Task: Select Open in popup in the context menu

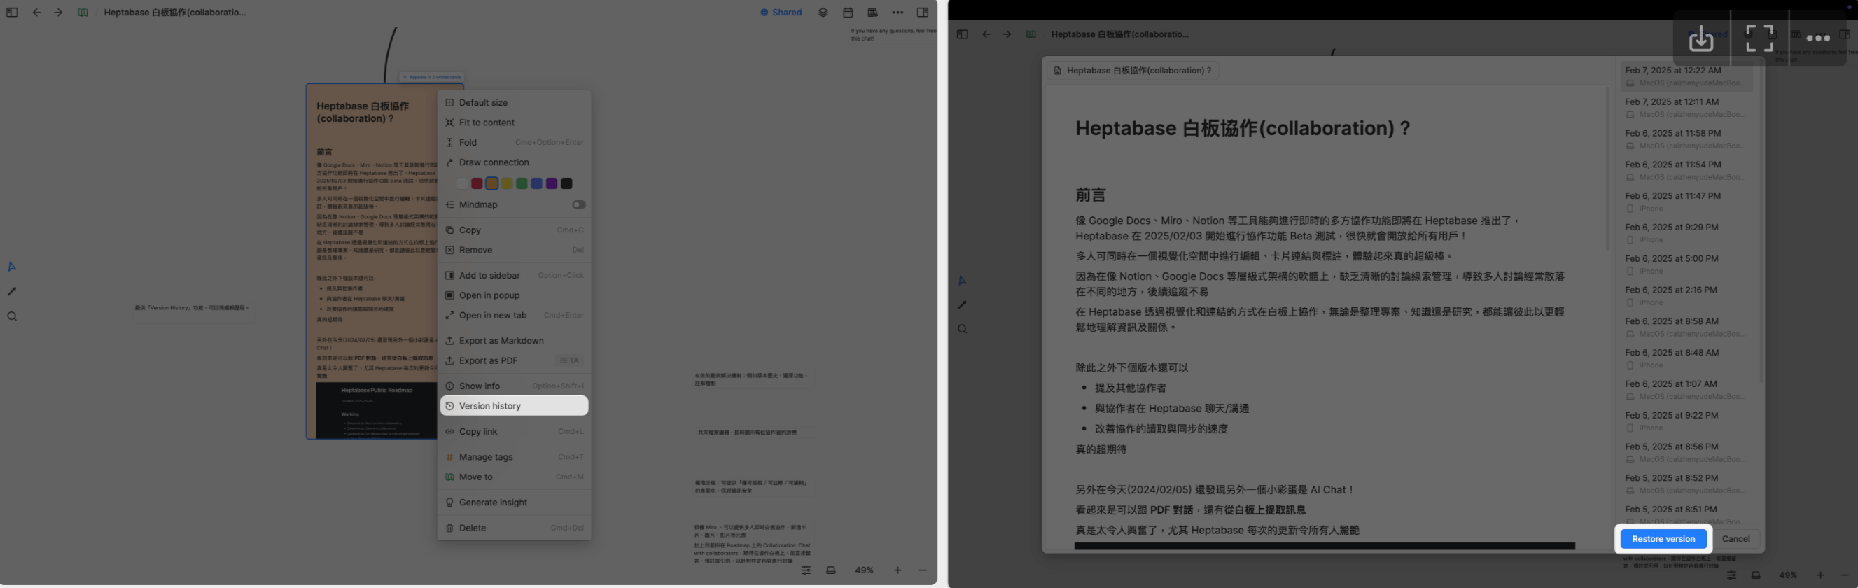Action: [514, 295]
